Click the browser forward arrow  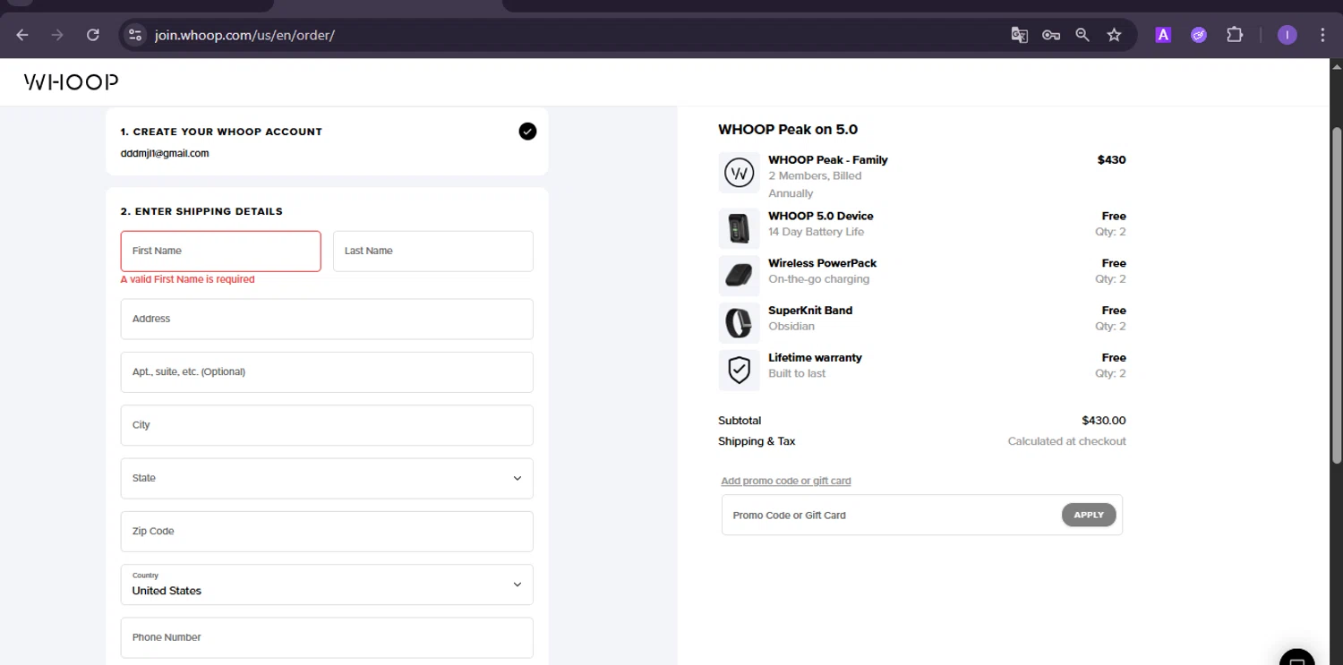[x=57, y=35]
